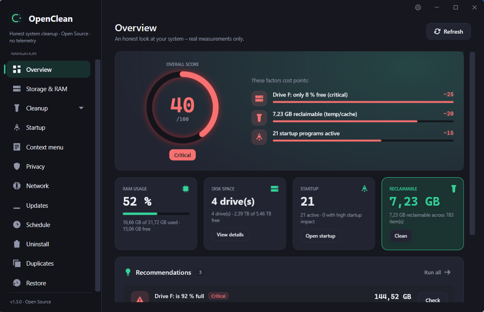Click the main content vertical scrollbar
This screenshot has width=484, height=312.
[472, 144]
